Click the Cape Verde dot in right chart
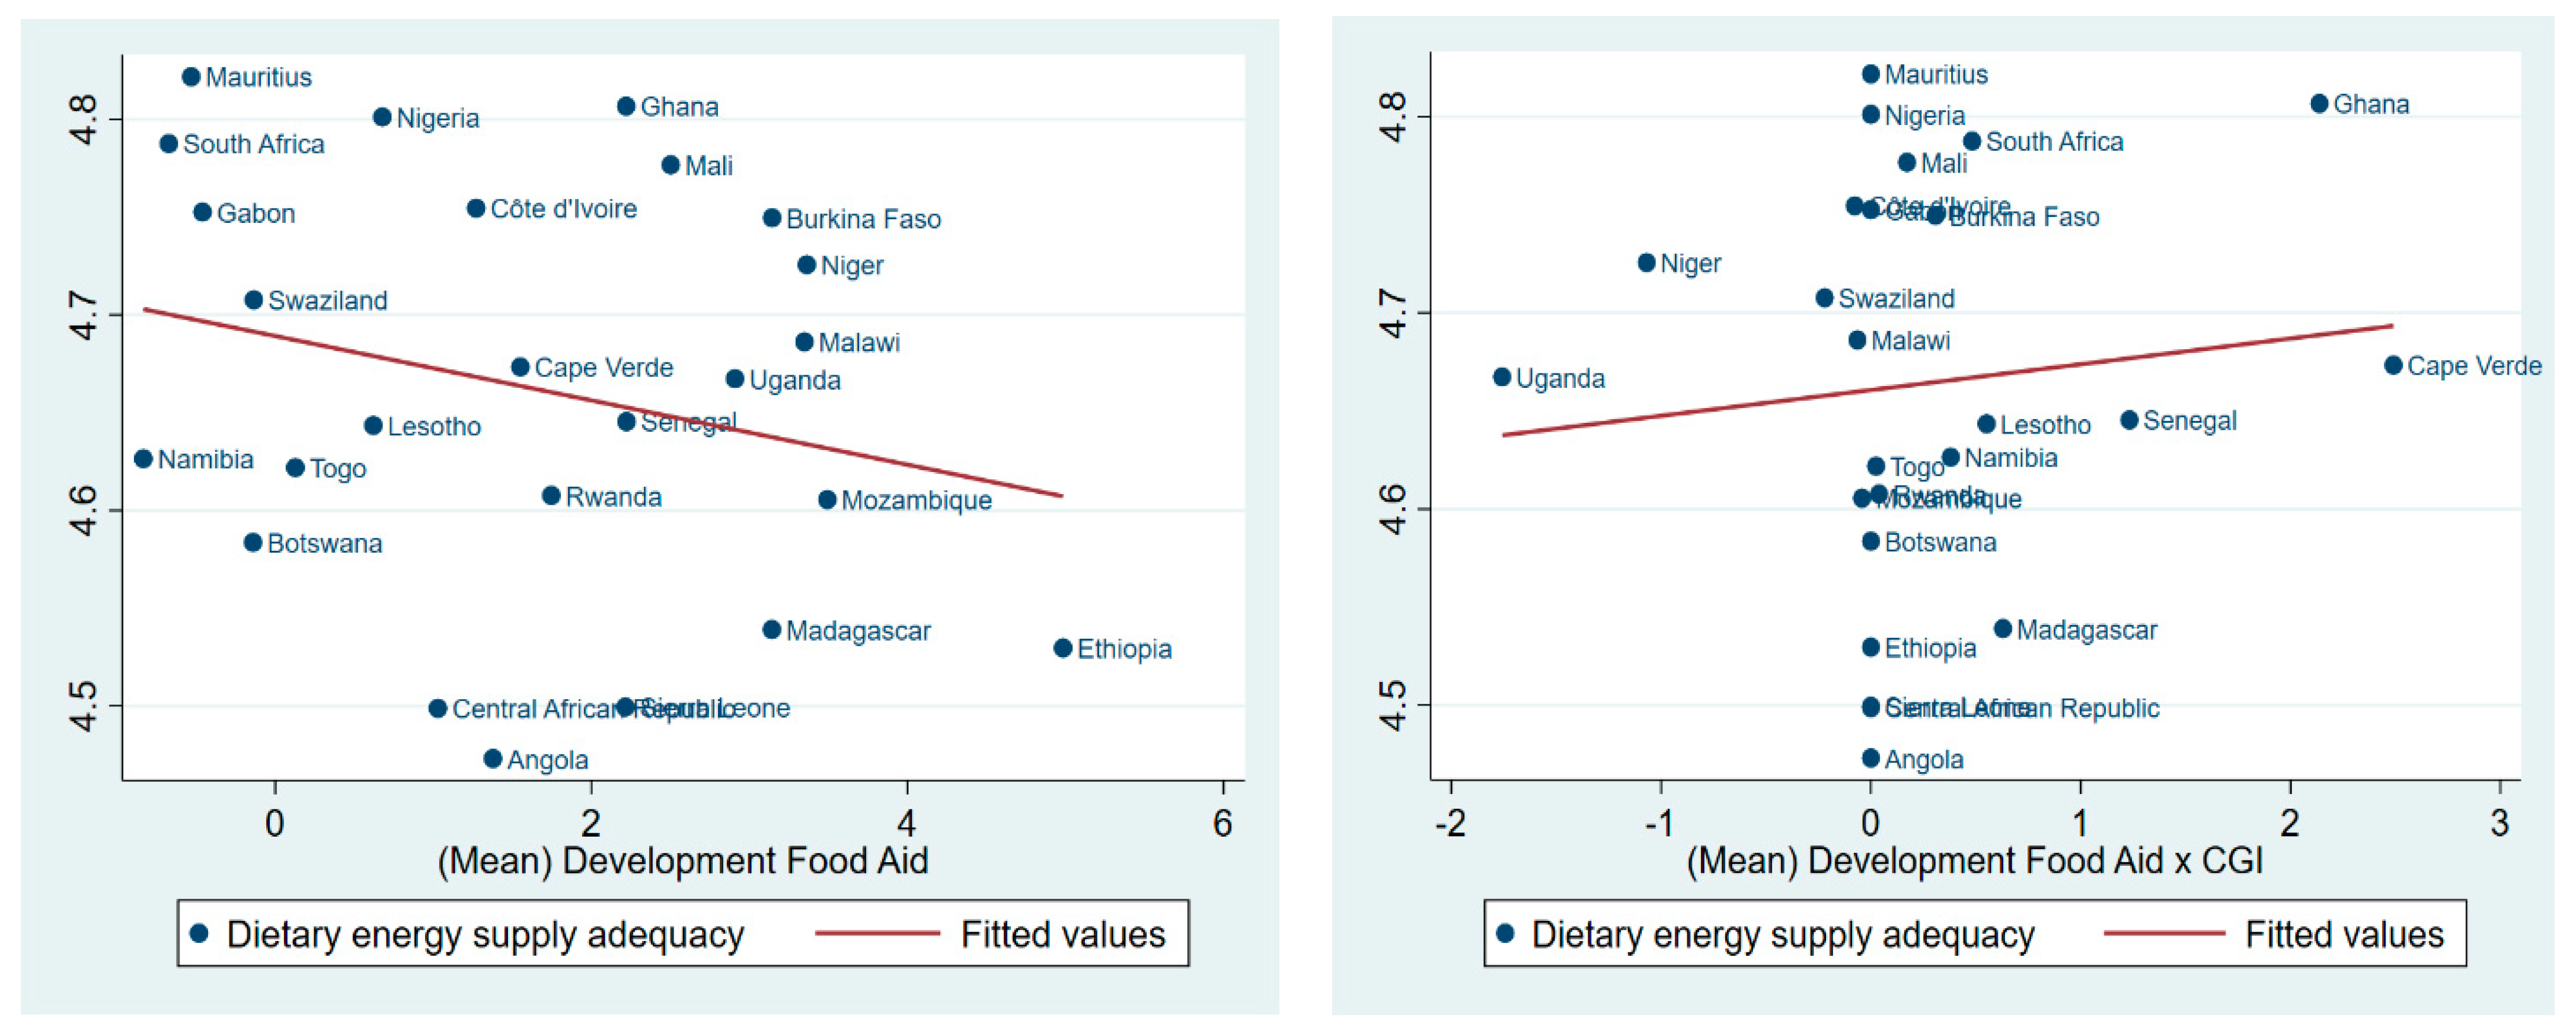Image resolution: width=2576 pixels, height=1030 pixels. tap(2393, 365)
